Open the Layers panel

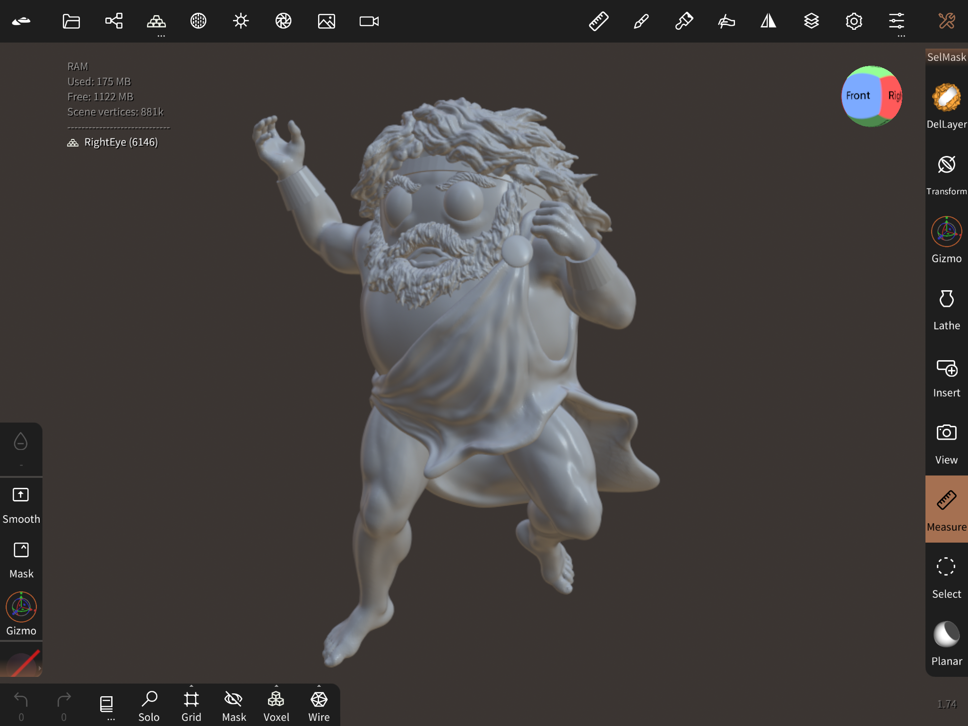[x=812, y=21]
